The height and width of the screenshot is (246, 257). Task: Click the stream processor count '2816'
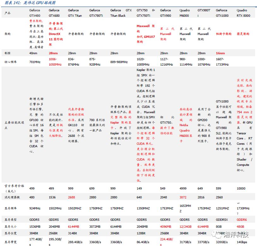[x=201, y=197]
